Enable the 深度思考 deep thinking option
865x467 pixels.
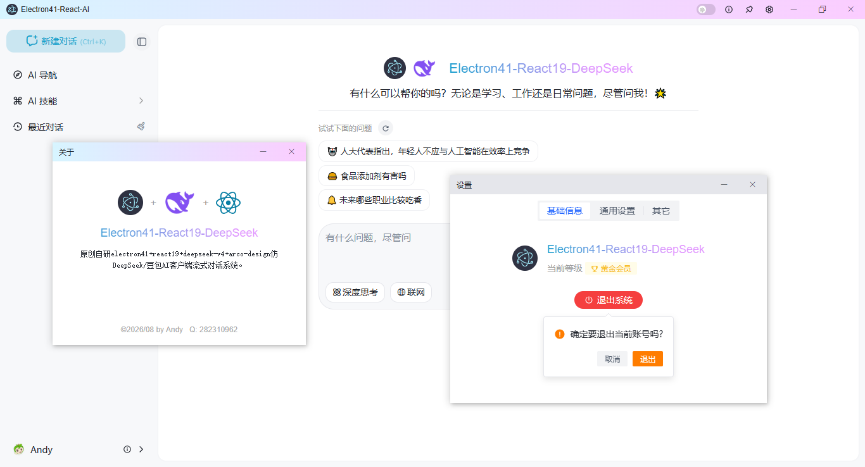pyautogui.click(x=355, y=292)
